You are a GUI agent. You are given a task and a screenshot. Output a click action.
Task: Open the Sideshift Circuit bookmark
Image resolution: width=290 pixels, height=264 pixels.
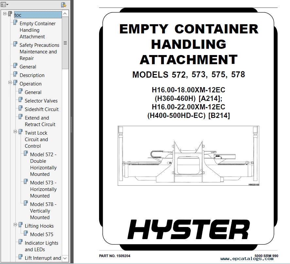pos(42,109)
